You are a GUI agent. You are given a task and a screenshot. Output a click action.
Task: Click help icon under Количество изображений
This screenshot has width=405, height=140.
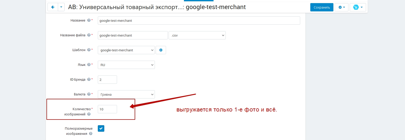coord(89,114)
